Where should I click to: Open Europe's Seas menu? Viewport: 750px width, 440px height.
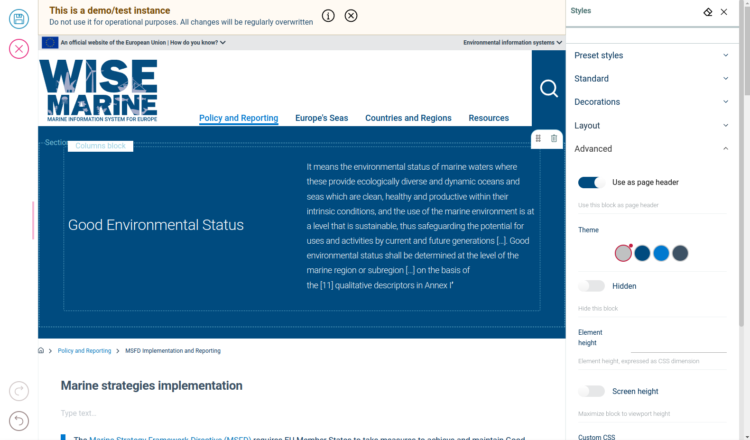pyautogui.click(x=322, y=118)
